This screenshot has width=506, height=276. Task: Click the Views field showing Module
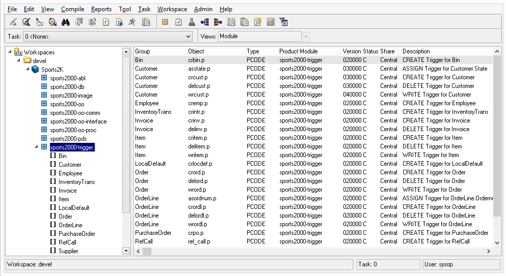pos(260,37)
